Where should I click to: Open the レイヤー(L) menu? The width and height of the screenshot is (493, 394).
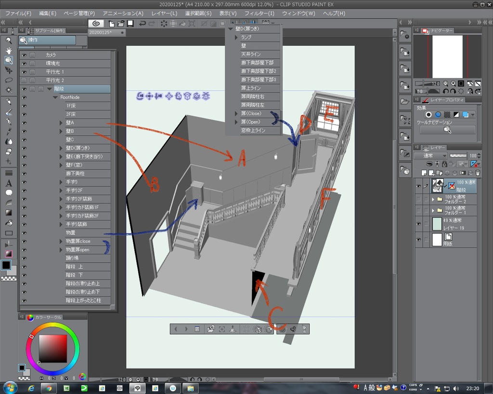tap(164, 13)
